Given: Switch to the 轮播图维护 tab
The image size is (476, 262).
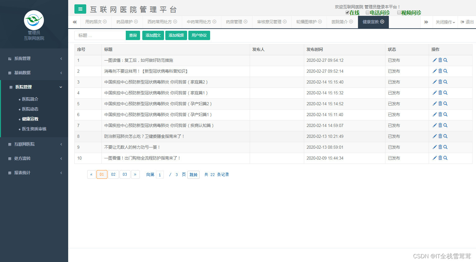Looking at the screenshot, I should pos(306,22).
